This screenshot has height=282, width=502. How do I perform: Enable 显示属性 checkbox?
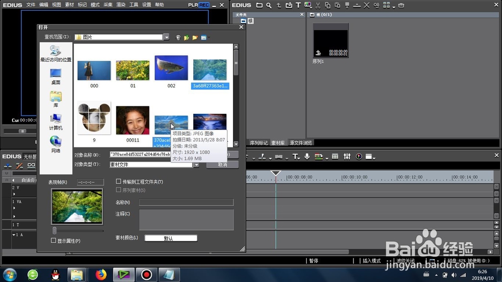[x=54, y=240]
